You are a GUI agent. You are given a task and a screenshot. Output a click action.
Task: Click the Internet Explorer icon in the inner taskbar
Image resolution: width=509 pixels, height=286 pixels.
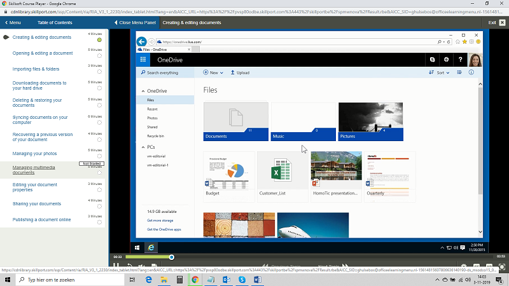pyautogui.click(x=151, y=248)
